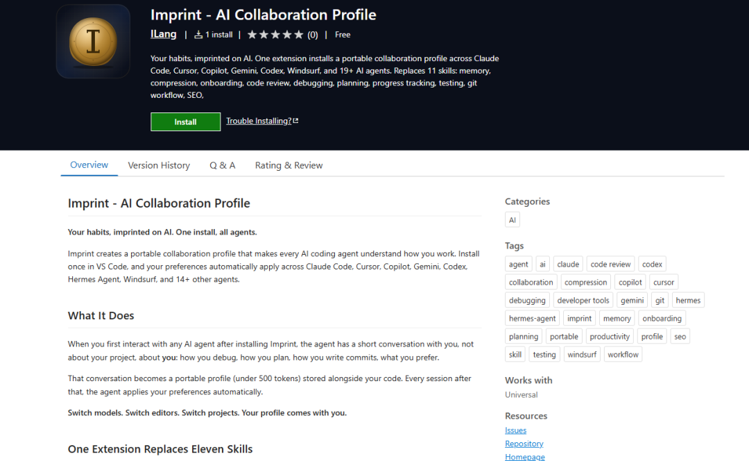The height and width of the screenshot is (461, 749).
Task: Click the gemini tag
Action: [632, 301]
